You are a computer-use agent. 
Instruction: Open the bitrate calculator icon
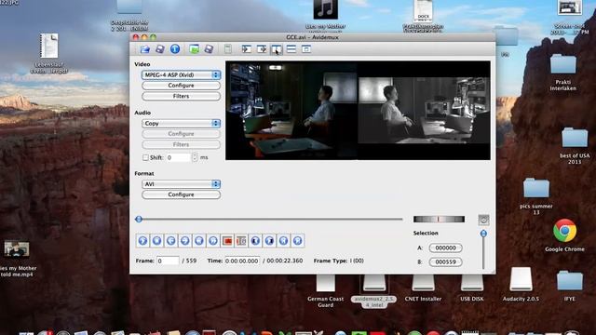tap(227, 49)
